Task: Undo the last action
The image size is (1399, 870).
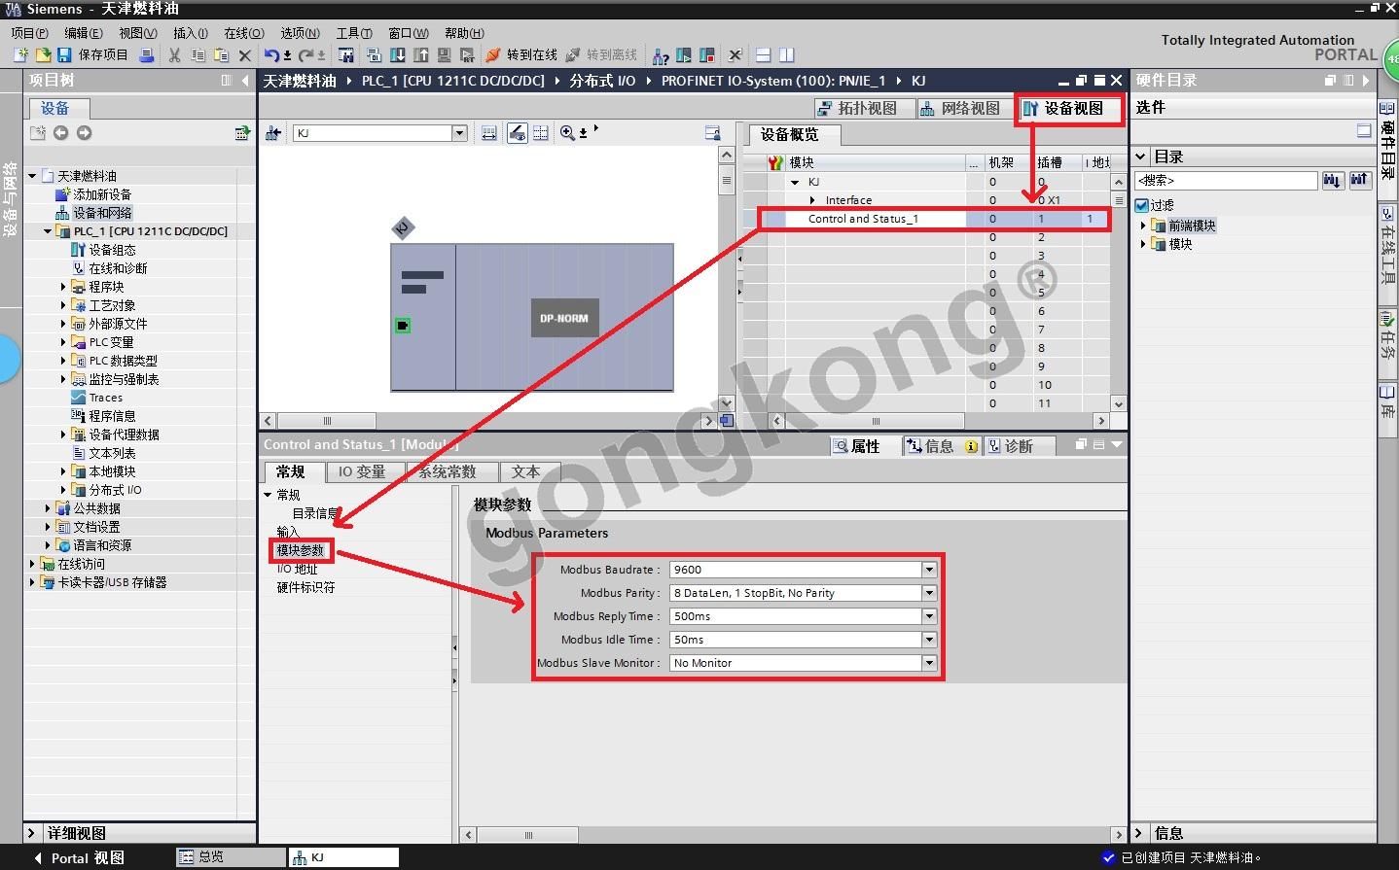Action: click(272, 55)
